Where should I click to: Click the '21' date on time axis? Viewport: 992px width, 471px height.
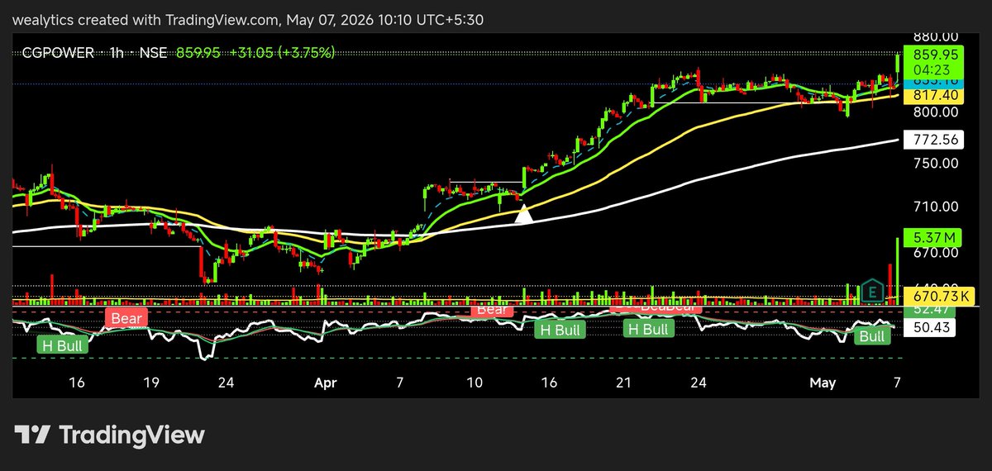(x=624, y=383)
